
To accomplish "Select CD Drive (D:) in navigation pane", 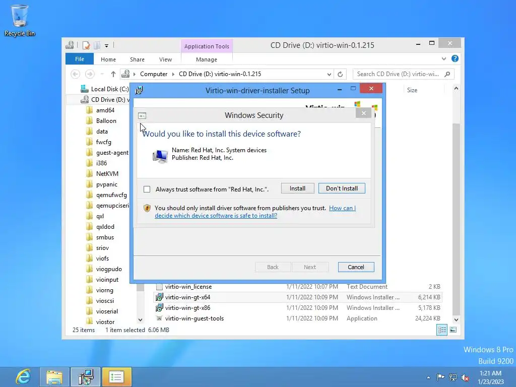I will point(105,99).
